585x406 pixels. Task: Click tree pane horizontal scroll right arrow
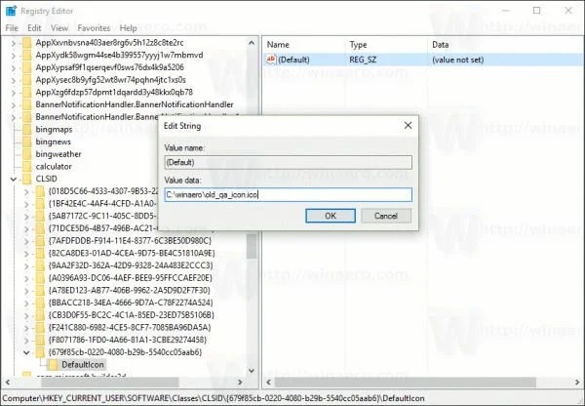coord(240,383)
